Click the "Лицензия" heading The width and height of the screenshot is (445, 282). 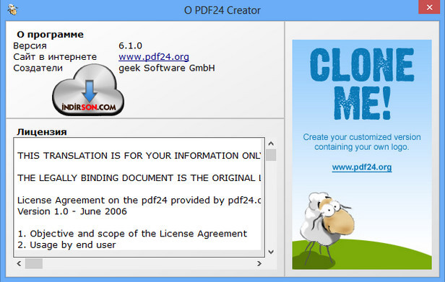click(x=42, y=132)
